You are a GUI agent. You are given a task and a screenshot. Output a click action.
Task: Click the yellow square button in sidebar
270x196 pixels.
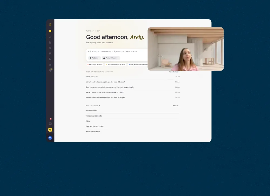click(x=50, y=130)
